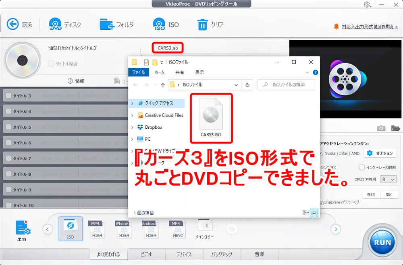Image resolution: width=403 pixels, height=265 pixels.
Task: Choose the Android H264 output profile
Action: [x=151, y=229]
